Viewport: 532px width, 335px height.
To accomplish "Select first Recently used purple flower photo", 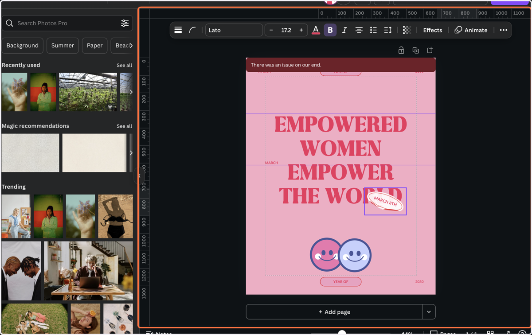I will (x=14, y=92).
